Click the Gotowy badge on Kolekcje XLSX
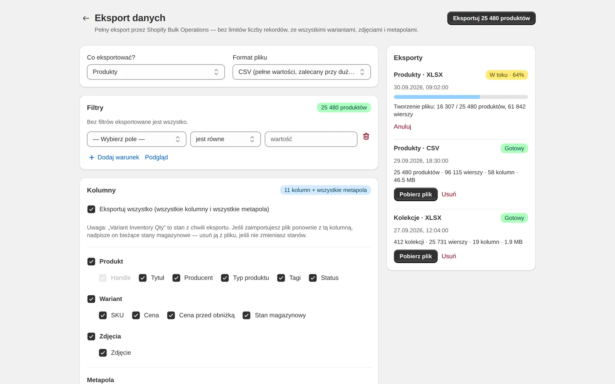 coord(514,218)
